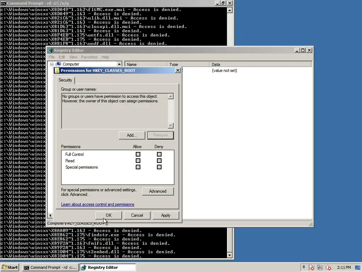This screenshot has width=362, height=272.
Task: Open the View menu in Registry Editor
Action: click(x=73, y=57)
